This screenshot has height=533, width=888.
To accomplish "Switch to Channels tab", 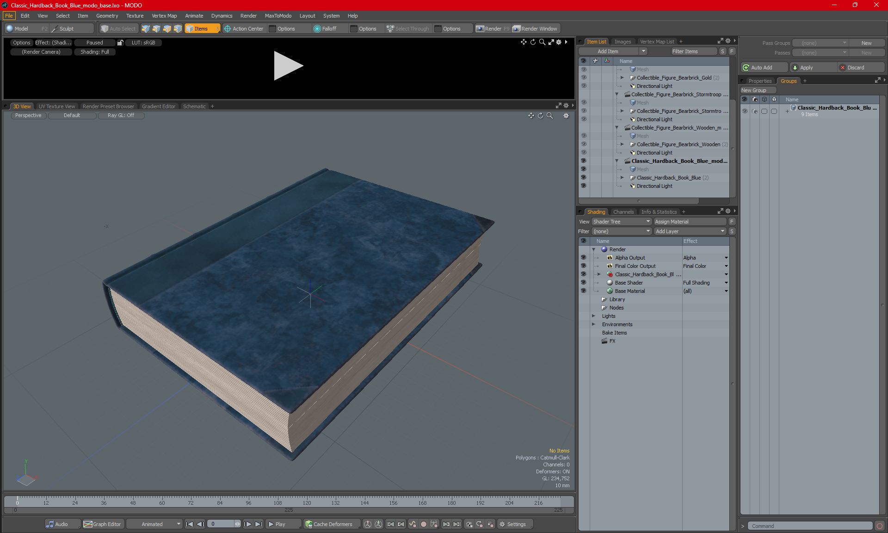I will click(x=623, y=212).
